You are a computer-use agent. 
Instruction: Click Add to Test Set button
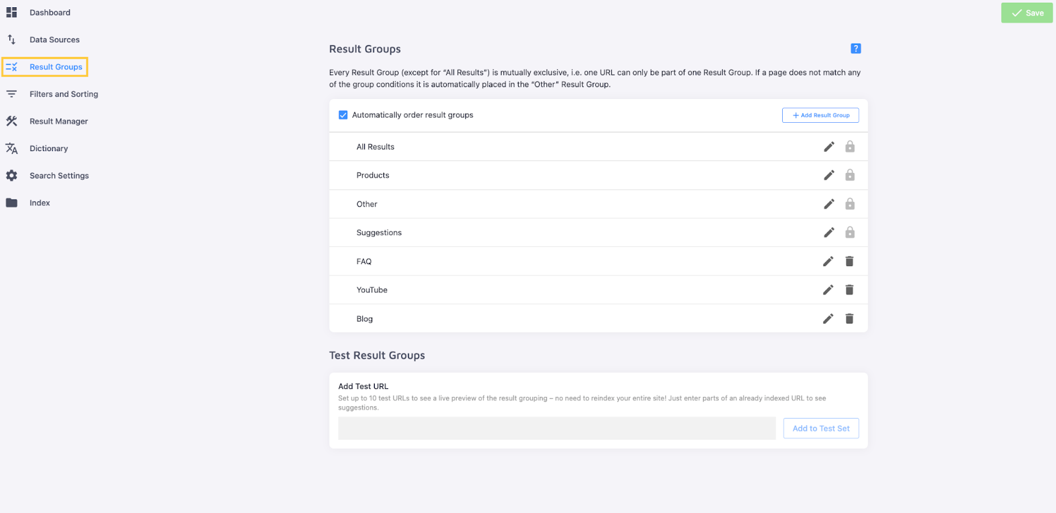click(x=821, y=428)
